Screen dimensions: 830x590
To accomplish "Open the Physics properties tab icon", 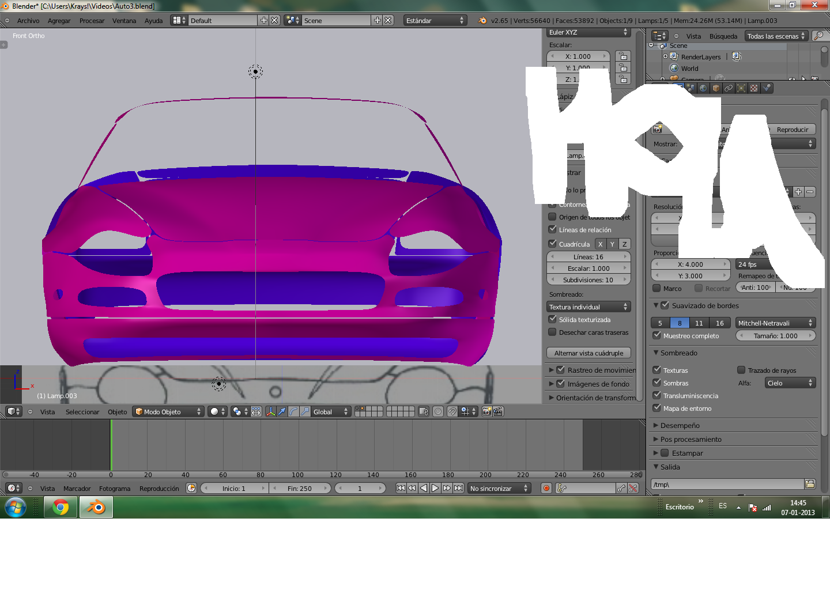I will (x=767, y=88).
